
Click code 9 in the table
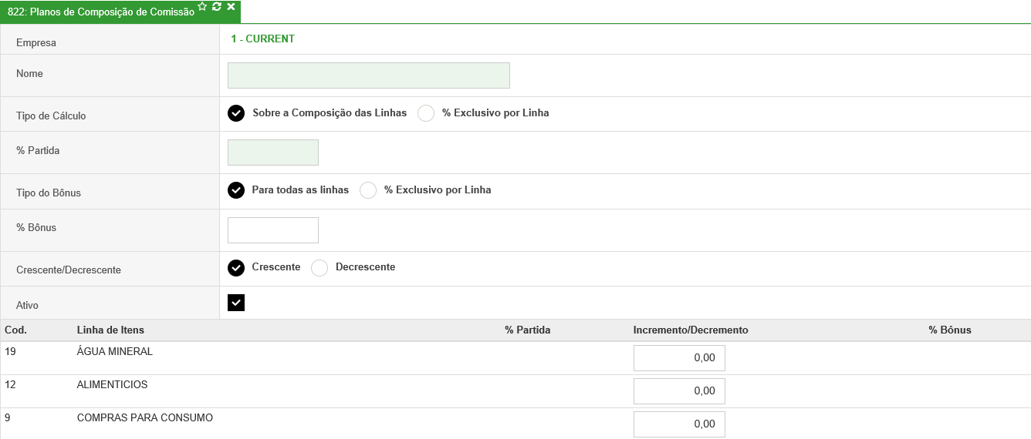8,417
